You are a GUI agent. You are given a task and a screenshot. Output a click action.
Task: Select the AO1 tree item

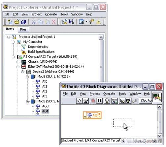[x=45, y=111]
